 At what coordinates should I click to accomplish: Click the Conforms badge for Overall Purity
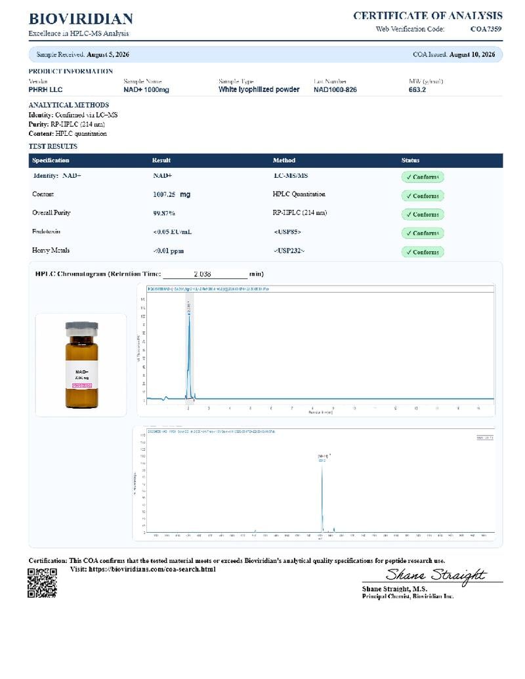423,215
